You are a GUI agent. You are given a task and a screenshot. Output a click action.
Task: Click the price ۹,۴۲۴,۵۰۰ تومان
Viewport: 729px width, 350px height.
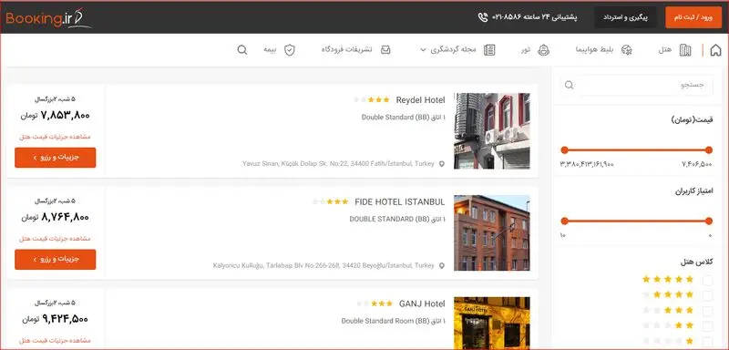tap(55, 319)
